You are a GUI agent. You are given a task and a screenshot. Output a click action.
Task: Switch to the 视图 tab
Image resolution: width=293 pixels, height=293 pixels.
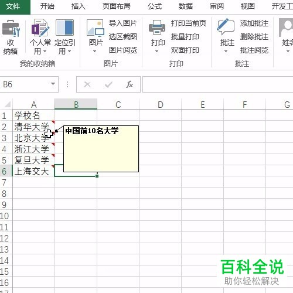(x=248, y=6)
